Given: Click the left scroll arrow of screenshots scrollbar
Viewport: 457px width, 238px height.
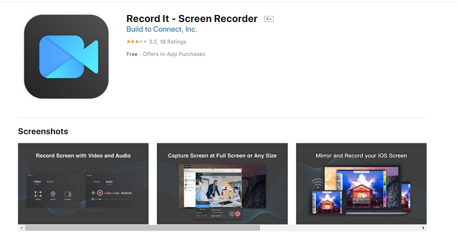Looking at the screenshot, I should tap(21, 228).
